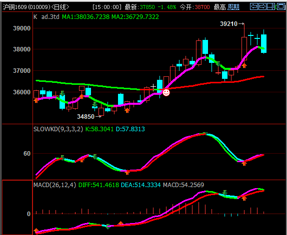Select the MACD(26,12,4) indicator label
This screenshot has width=287, height=235.
tap(54, 185)
